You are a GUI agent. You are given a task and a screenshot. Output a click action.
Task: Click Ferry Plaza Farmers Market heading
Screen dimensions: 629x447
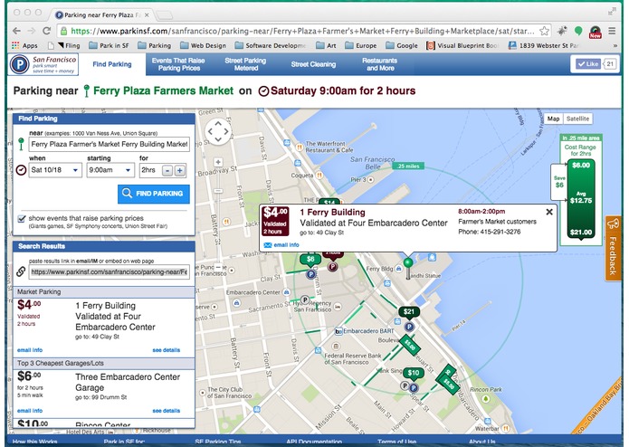163,91
